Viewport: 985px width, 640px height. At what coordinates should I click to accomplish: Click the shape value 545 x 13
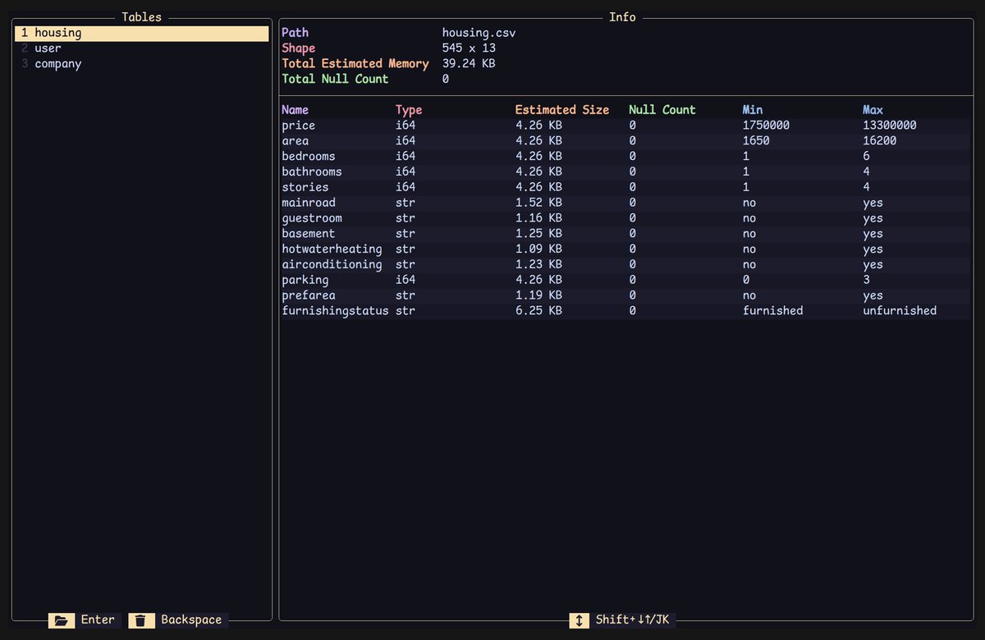[x=470, y=48]
